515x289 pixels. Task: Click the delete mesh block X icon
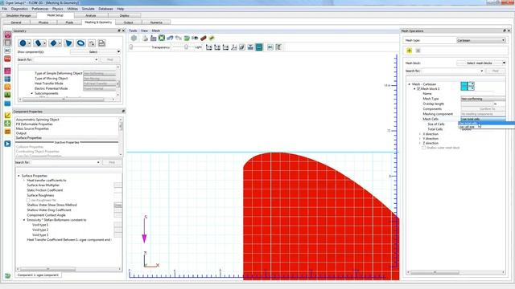click(418, 51)
